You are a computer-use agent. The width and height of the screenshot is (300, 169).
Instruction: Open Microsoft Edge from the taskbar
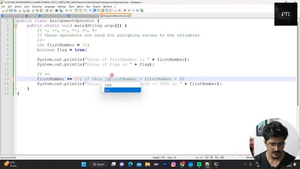(130, 164)
